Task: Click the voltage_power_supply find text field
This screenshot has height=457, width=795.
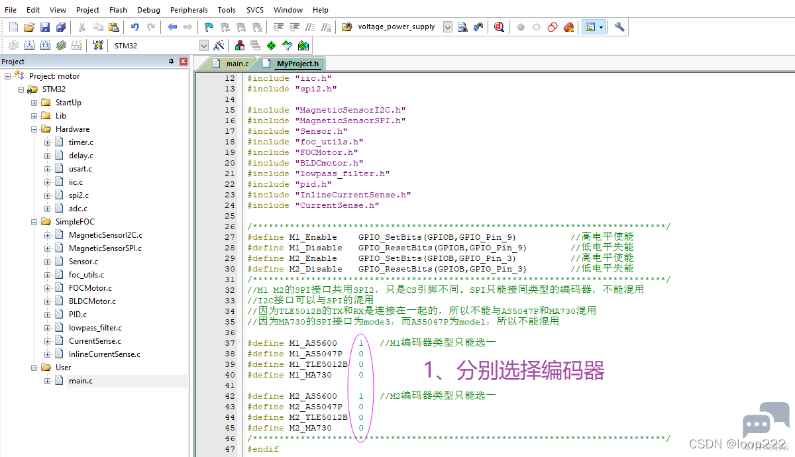Action: point(398,27)
